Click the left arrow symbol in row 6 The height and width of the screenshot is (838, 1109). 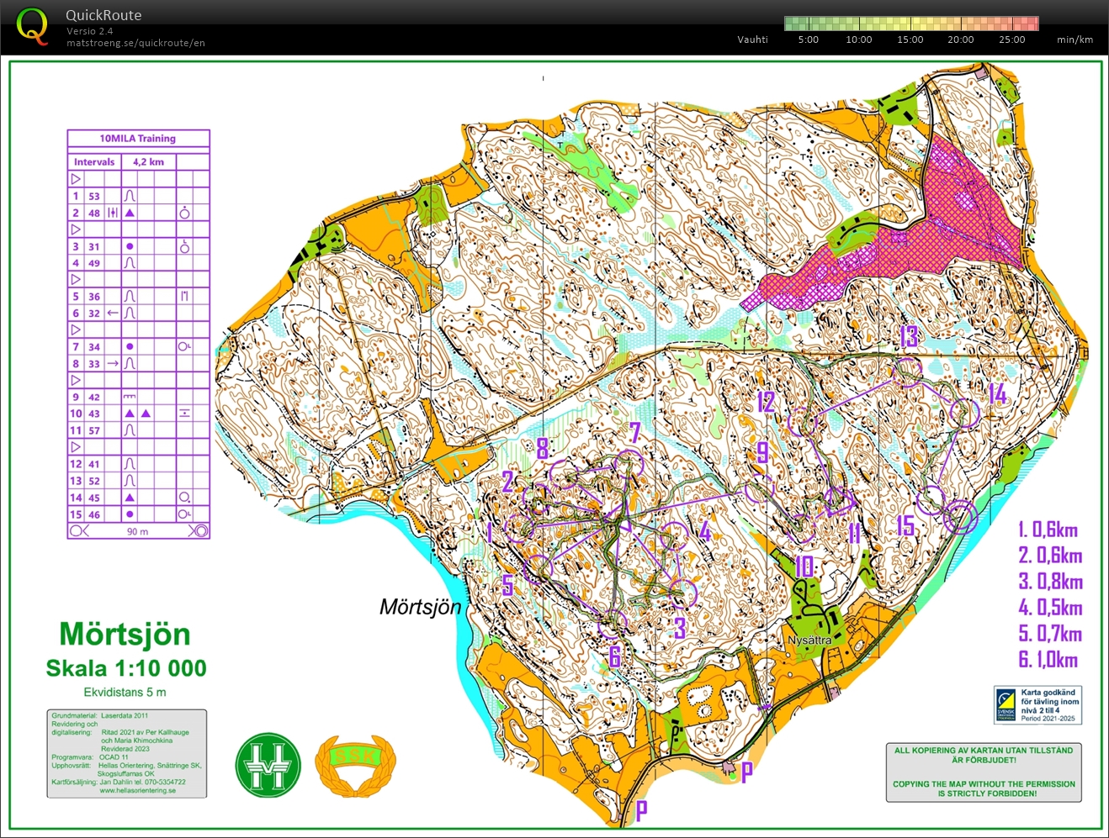[x=113, y=313]
